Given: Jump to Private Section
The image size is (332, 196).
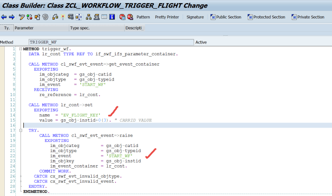Looking at the screenshot, I should 308,17.
